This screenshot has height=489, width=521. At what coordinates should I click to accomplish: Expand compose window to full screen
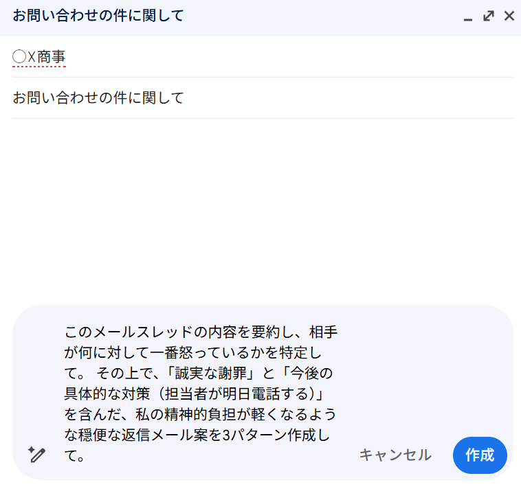(x=489, y=16)
